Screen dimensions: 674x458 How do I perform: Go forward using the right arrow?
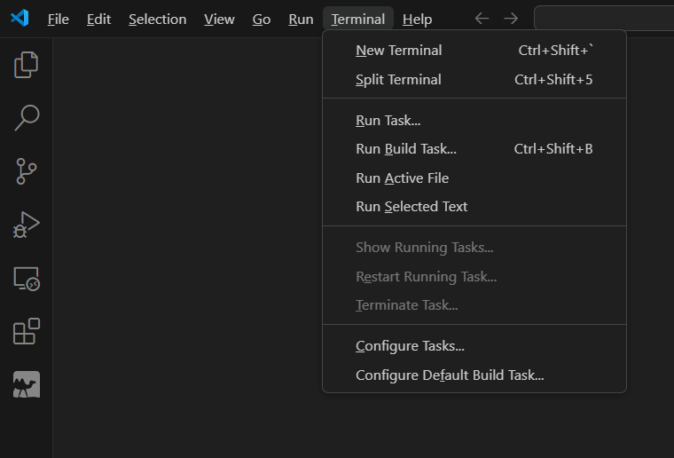click(x=511, y=19)
